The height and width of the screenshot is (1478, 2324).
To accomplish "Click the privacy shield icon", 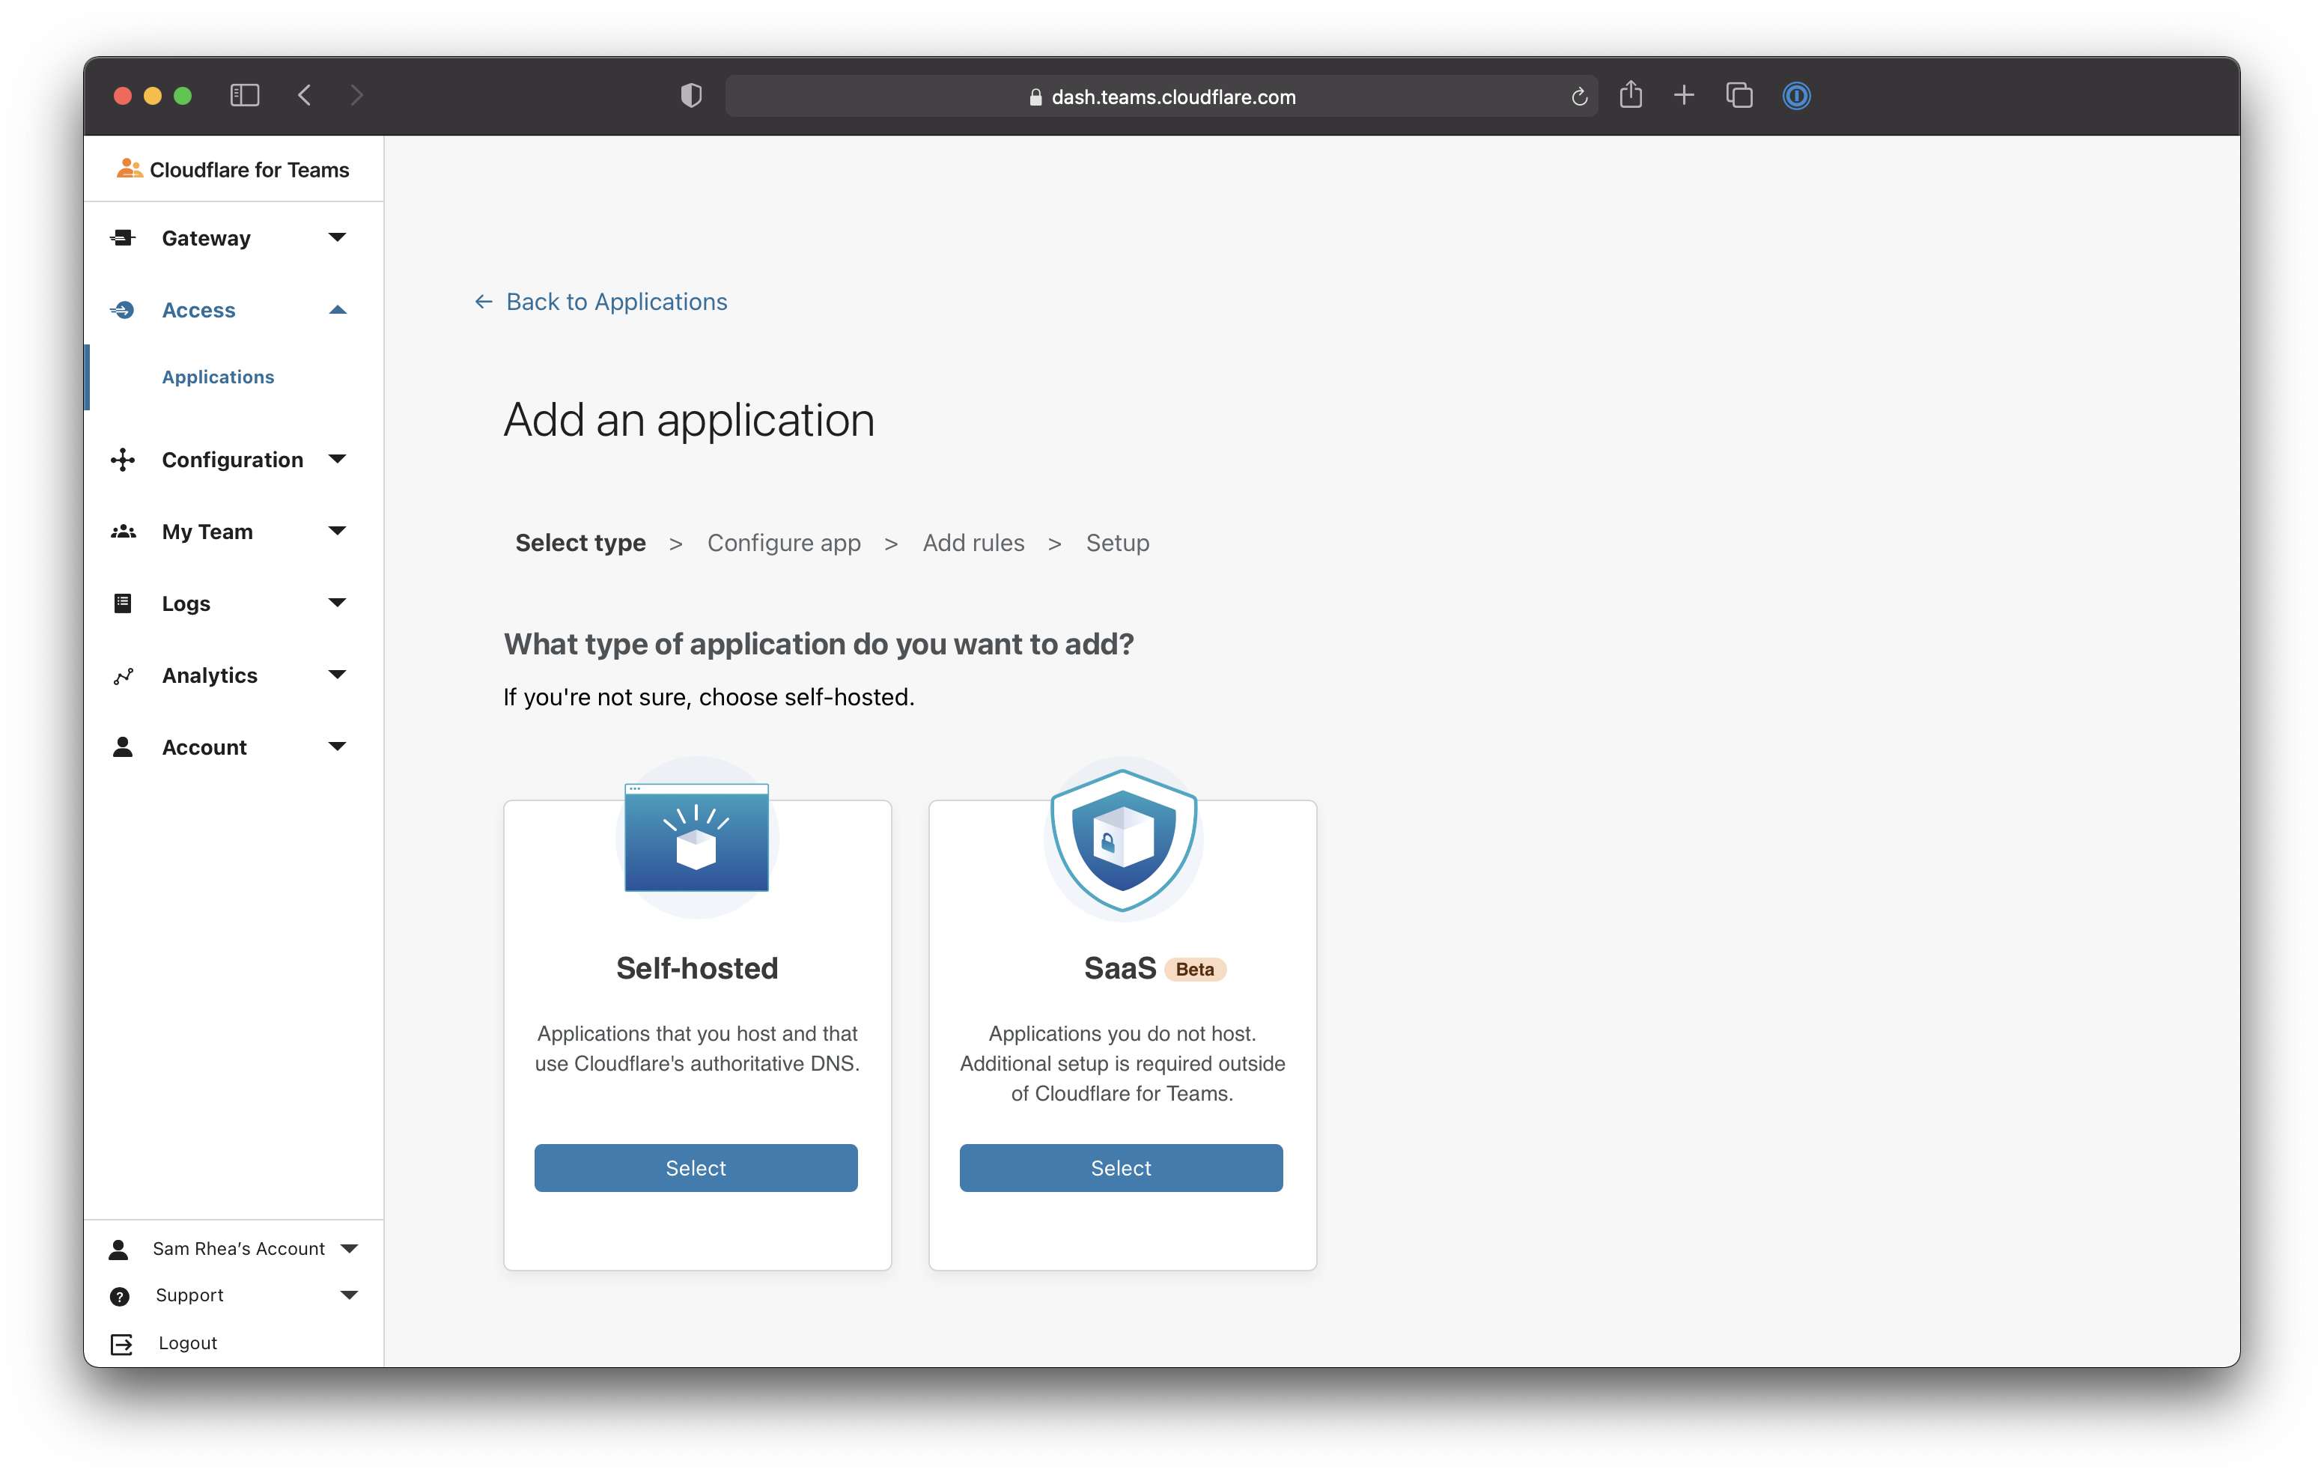I will (x=691, y=96).
